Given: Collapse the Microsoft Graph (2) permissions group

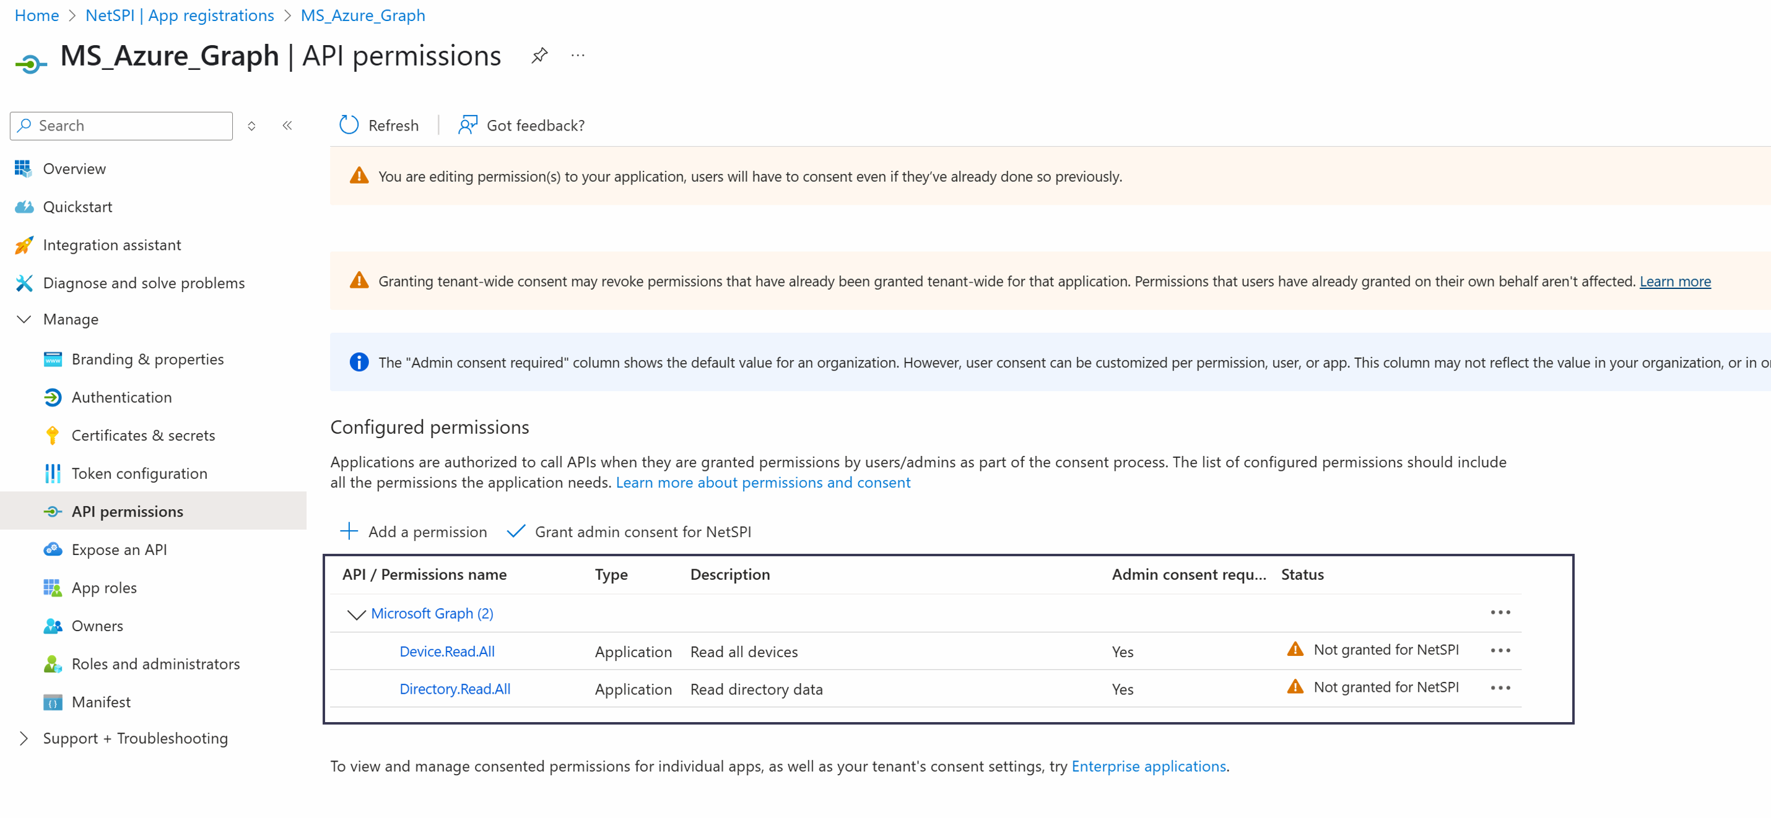Looking at the screenshot, I should [x=355, y=614].
